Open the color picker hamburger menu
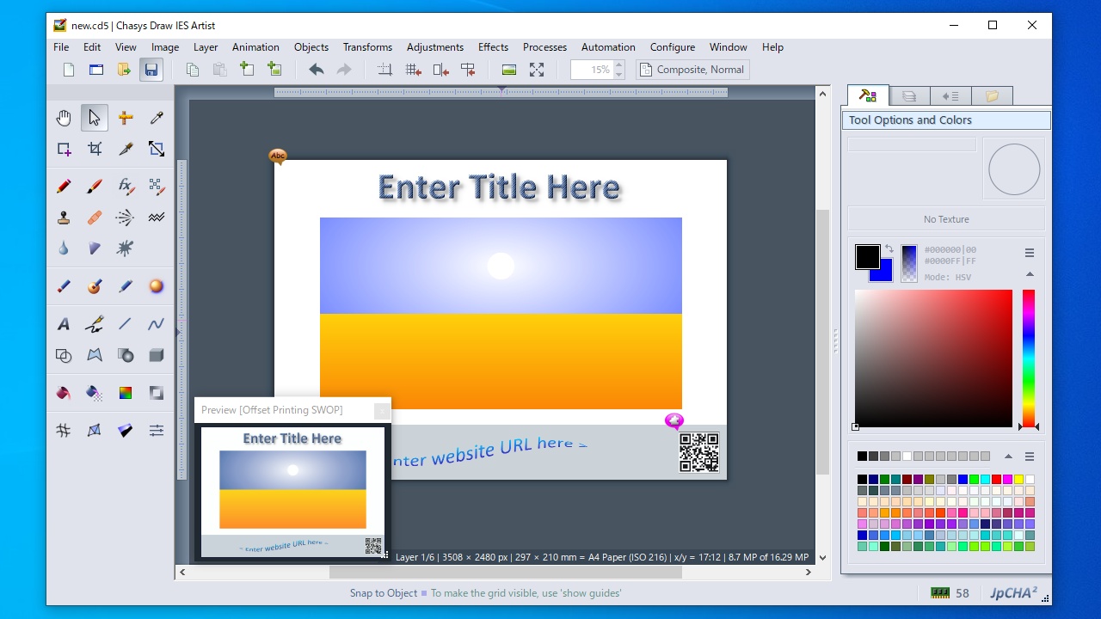This screenshot has width=1101, height=619. pyautogui.click(x=1030, y=253)
